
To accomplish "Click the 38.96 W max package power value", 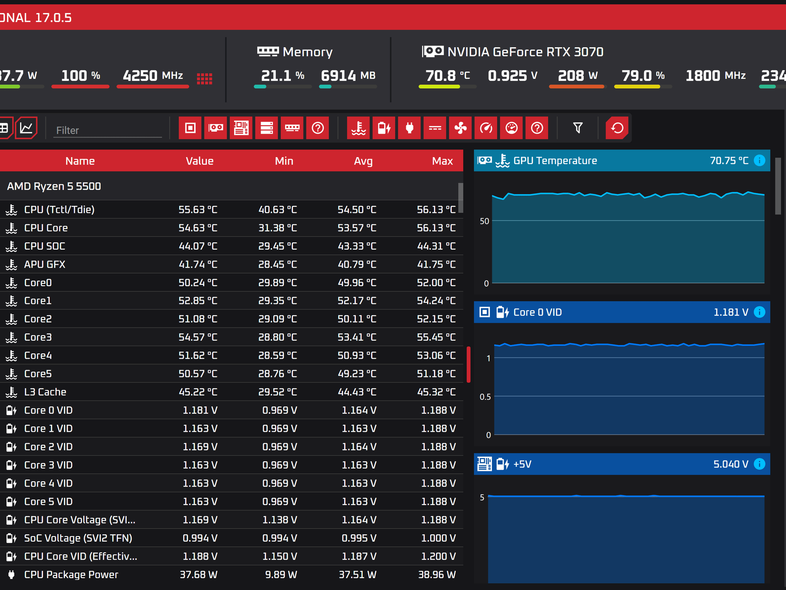I will pos(437,575).
